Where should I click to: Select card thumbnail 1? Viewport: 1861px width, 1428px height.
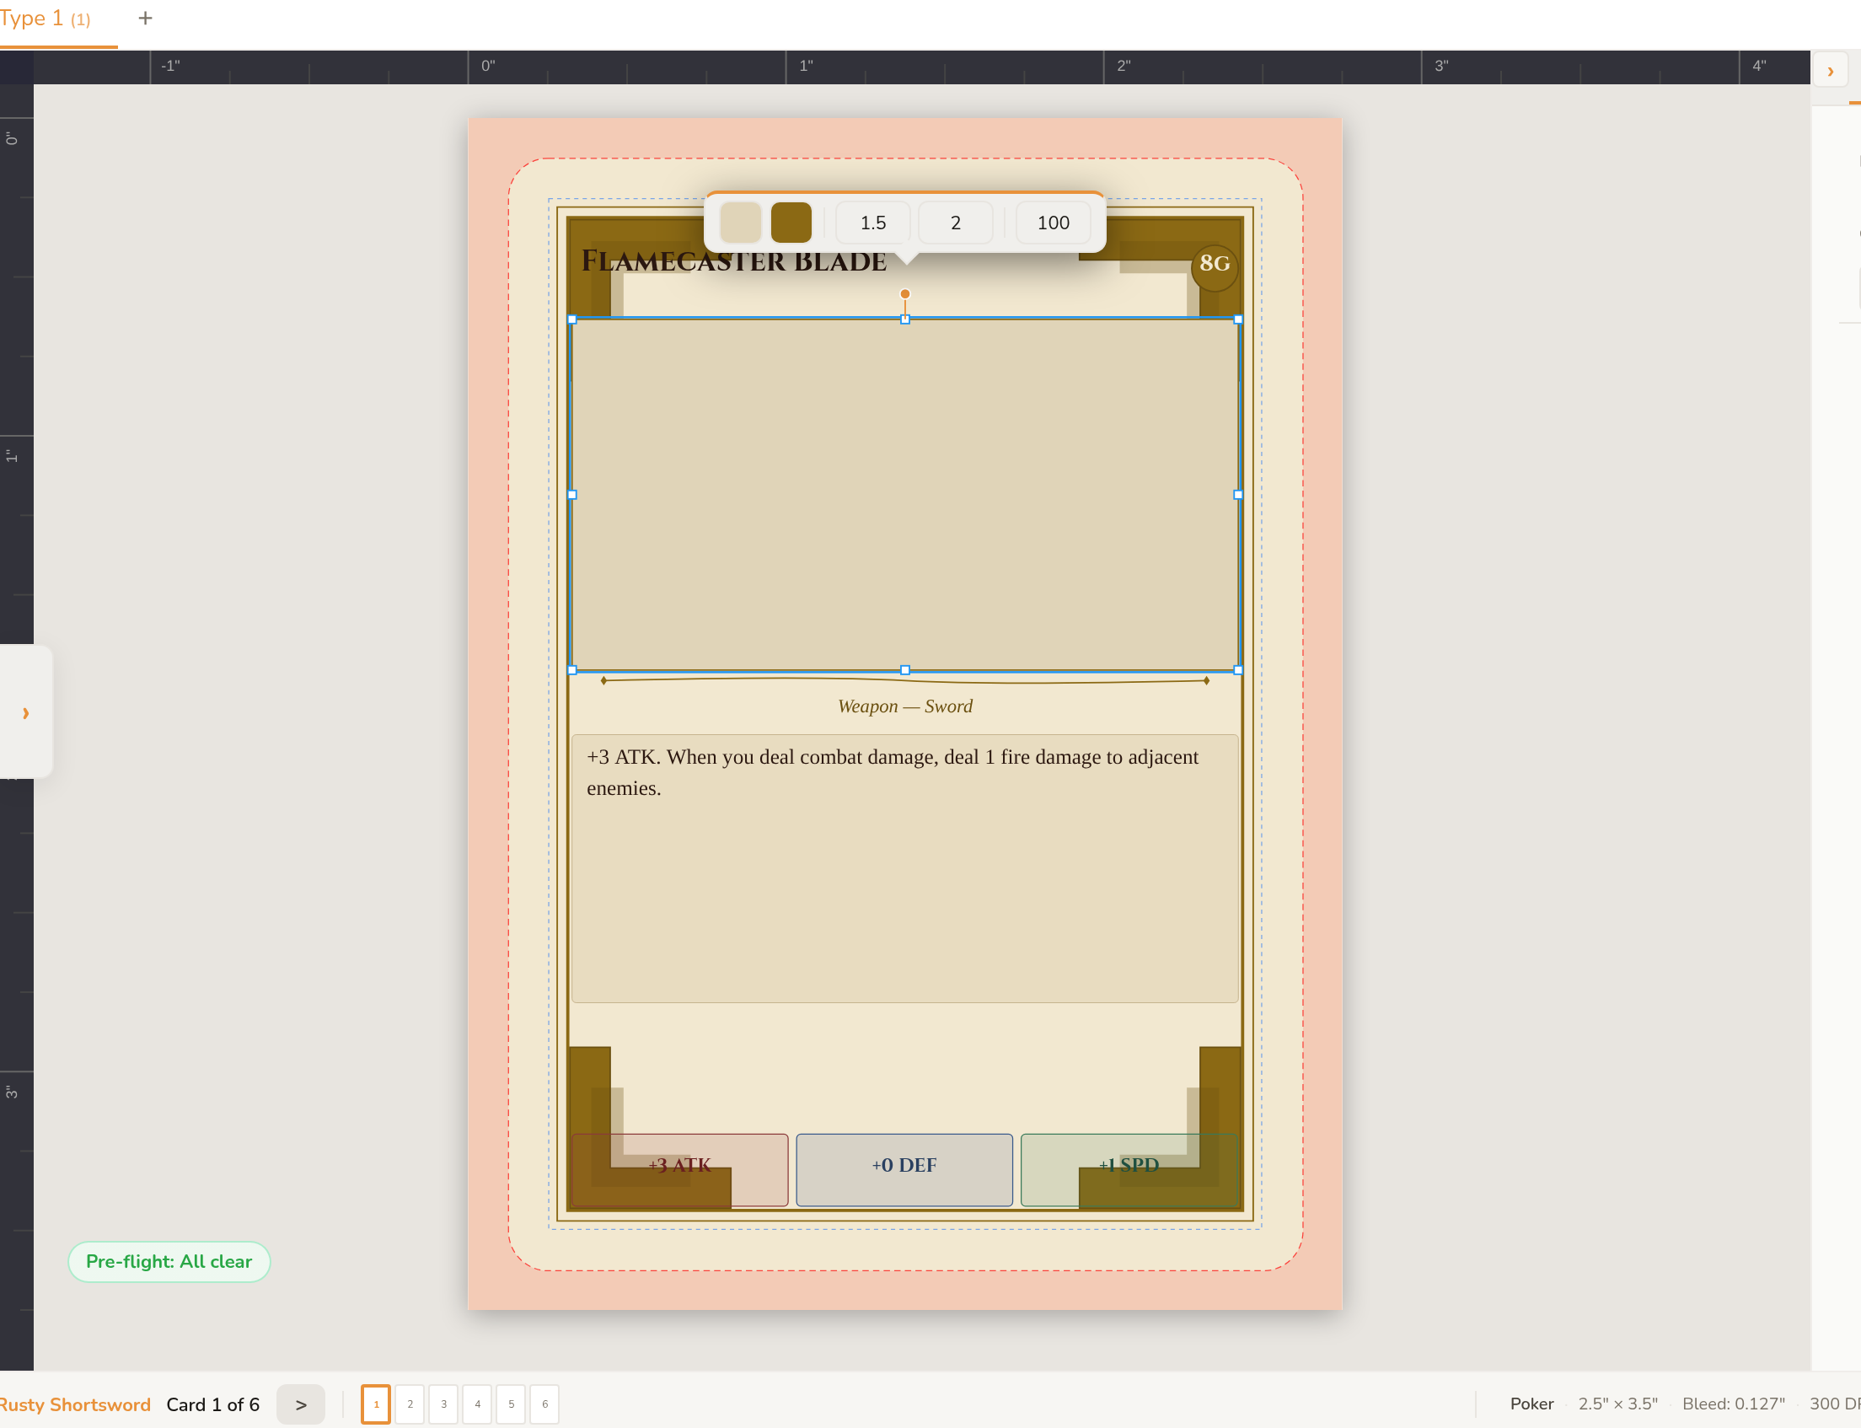coord(376,1404)
